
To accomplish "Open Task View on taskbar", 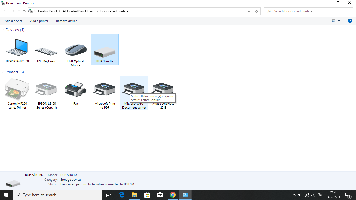I will coord(108,195).
